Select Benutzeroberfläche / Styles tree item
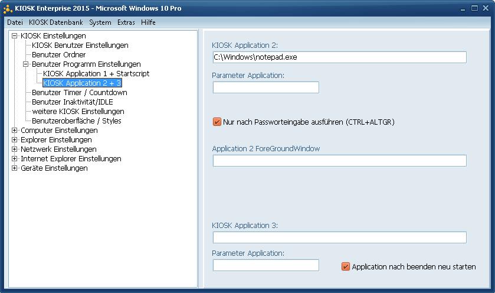 76,121
